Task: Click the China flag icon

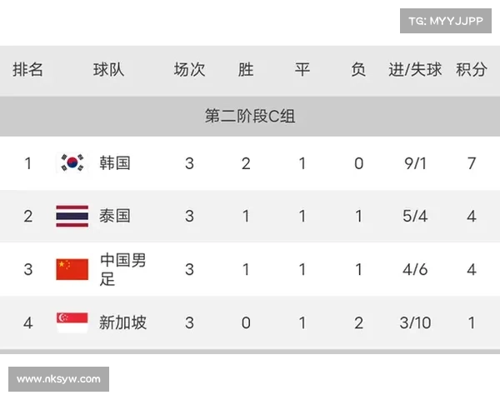Action: click(x=72, y=269)
